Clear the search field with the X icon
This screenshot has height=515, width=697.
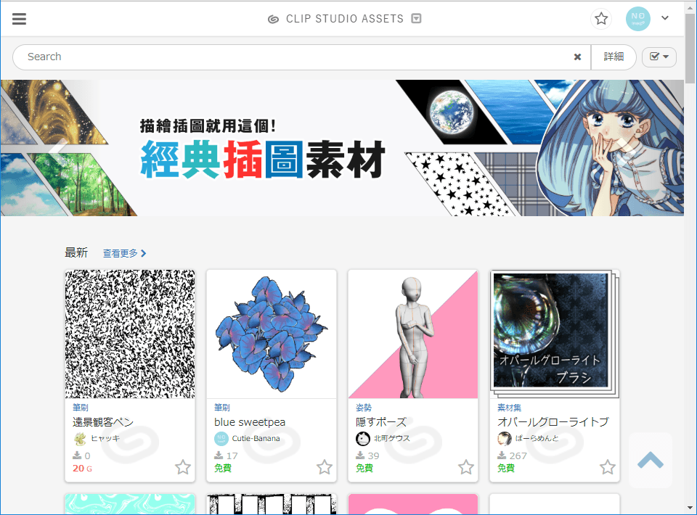[577, 57]
